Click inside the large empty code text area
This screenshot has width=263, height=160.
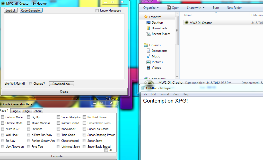(64, 46)
